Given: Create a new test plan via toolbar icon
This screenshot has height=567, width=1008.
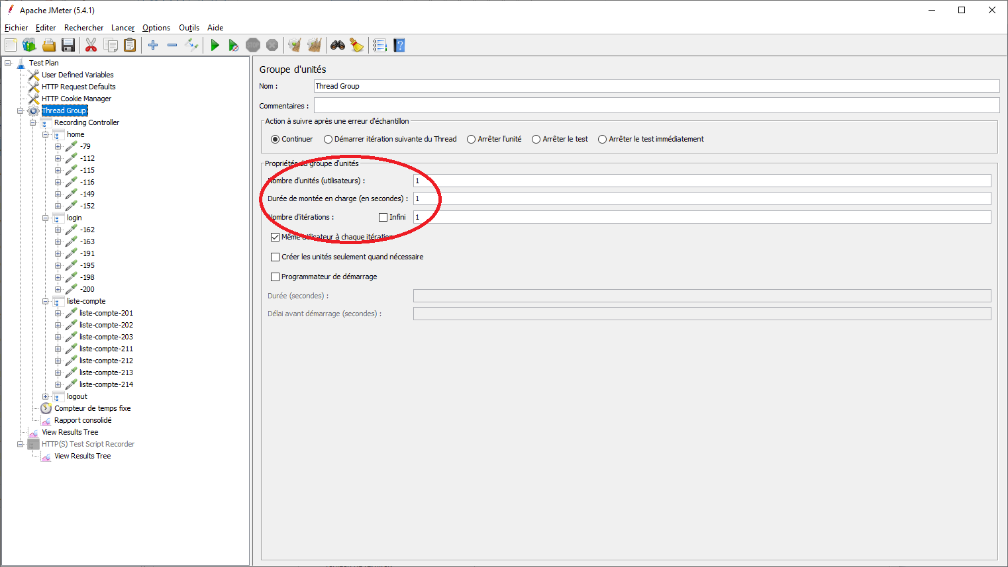Looking at the screenshot, I should click(11, 45).
